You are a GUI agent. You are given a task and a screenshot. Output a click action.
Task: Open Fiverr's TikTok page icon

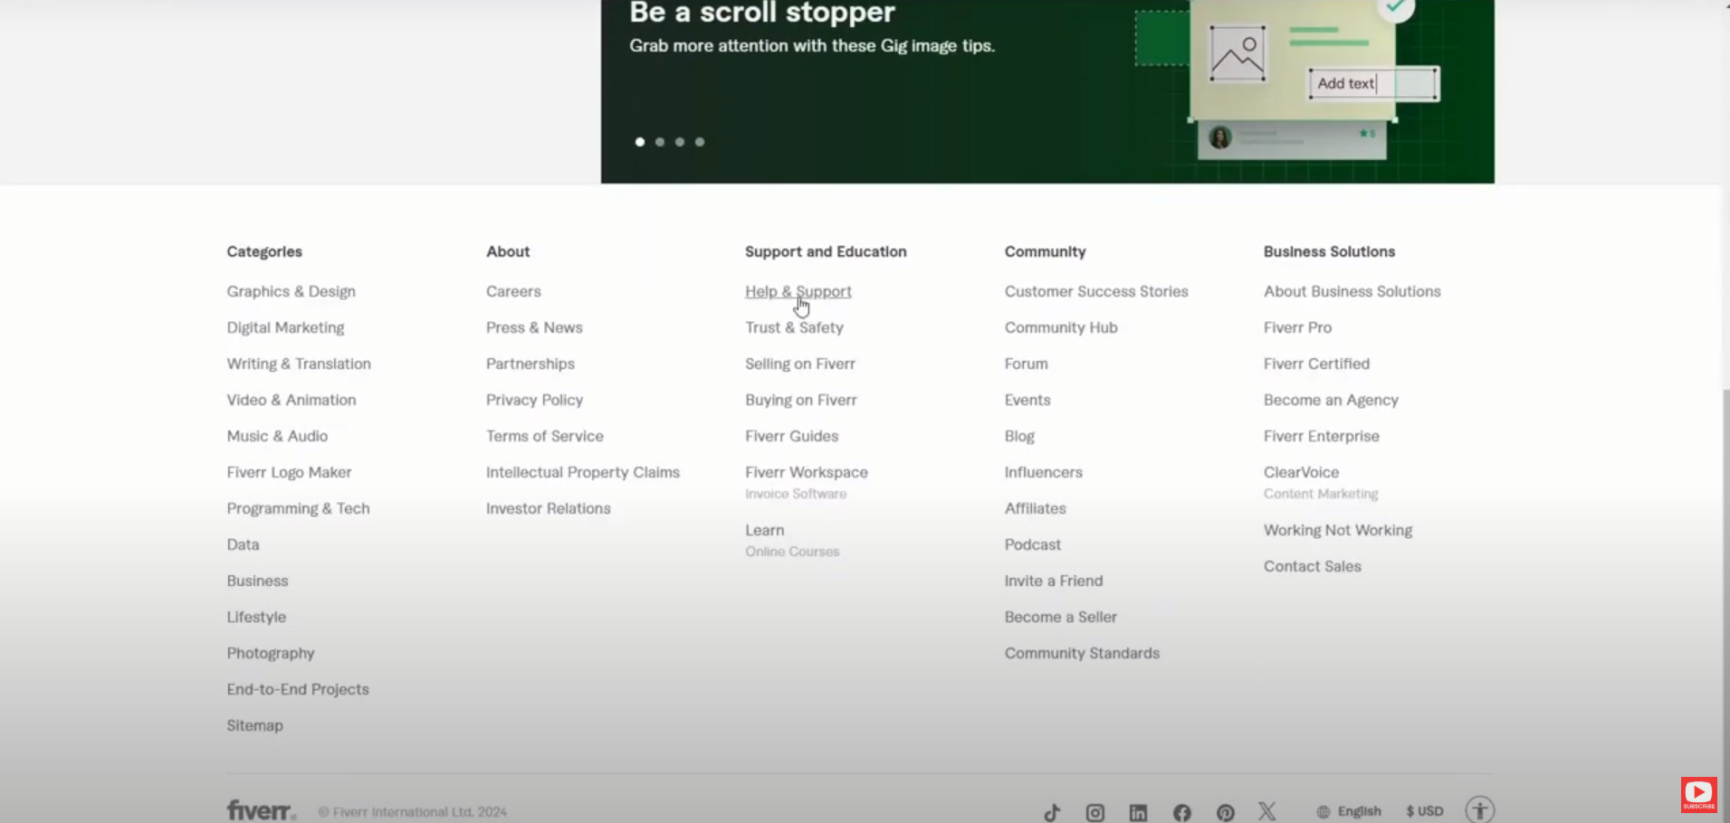(1052, 812)
